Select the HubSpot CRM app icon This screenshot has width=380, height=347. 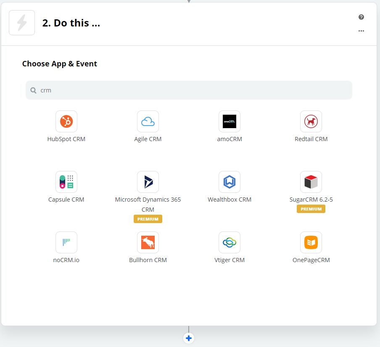pos(66,121)
